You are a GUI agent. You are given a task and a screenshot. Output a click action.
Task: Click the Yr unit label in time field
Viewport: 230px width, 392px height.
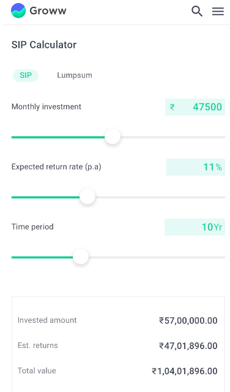(x=218, y=227)
